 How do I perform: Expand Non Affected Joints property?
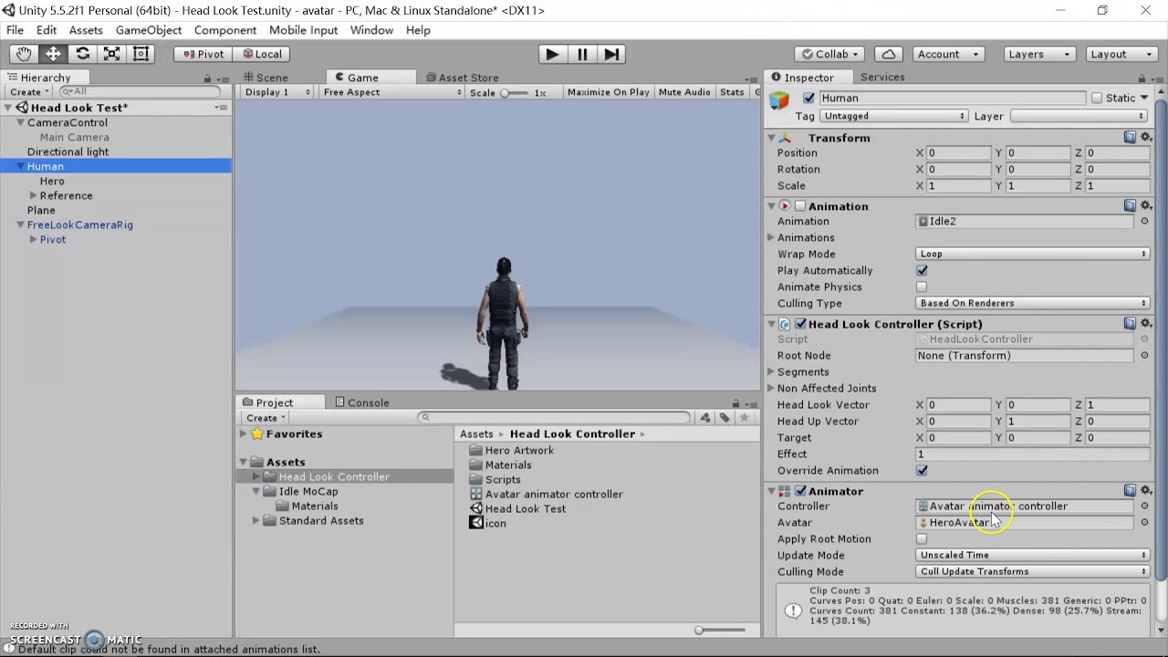pyautogui.click(x=772, y=388)
